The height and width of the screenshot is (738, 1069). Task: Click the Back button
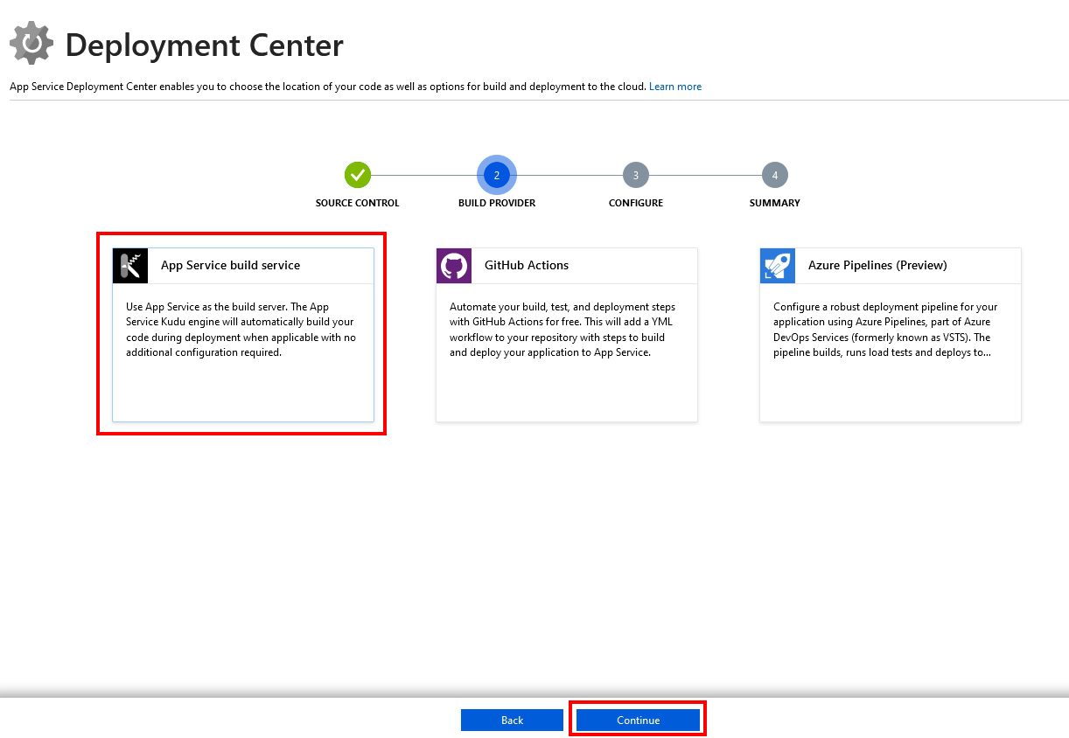[512, 721]
